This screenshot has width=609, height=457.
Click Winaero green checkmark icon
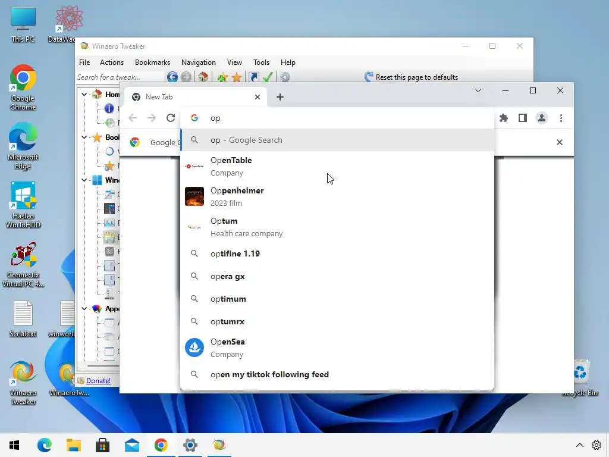click(x=268, y=77)
